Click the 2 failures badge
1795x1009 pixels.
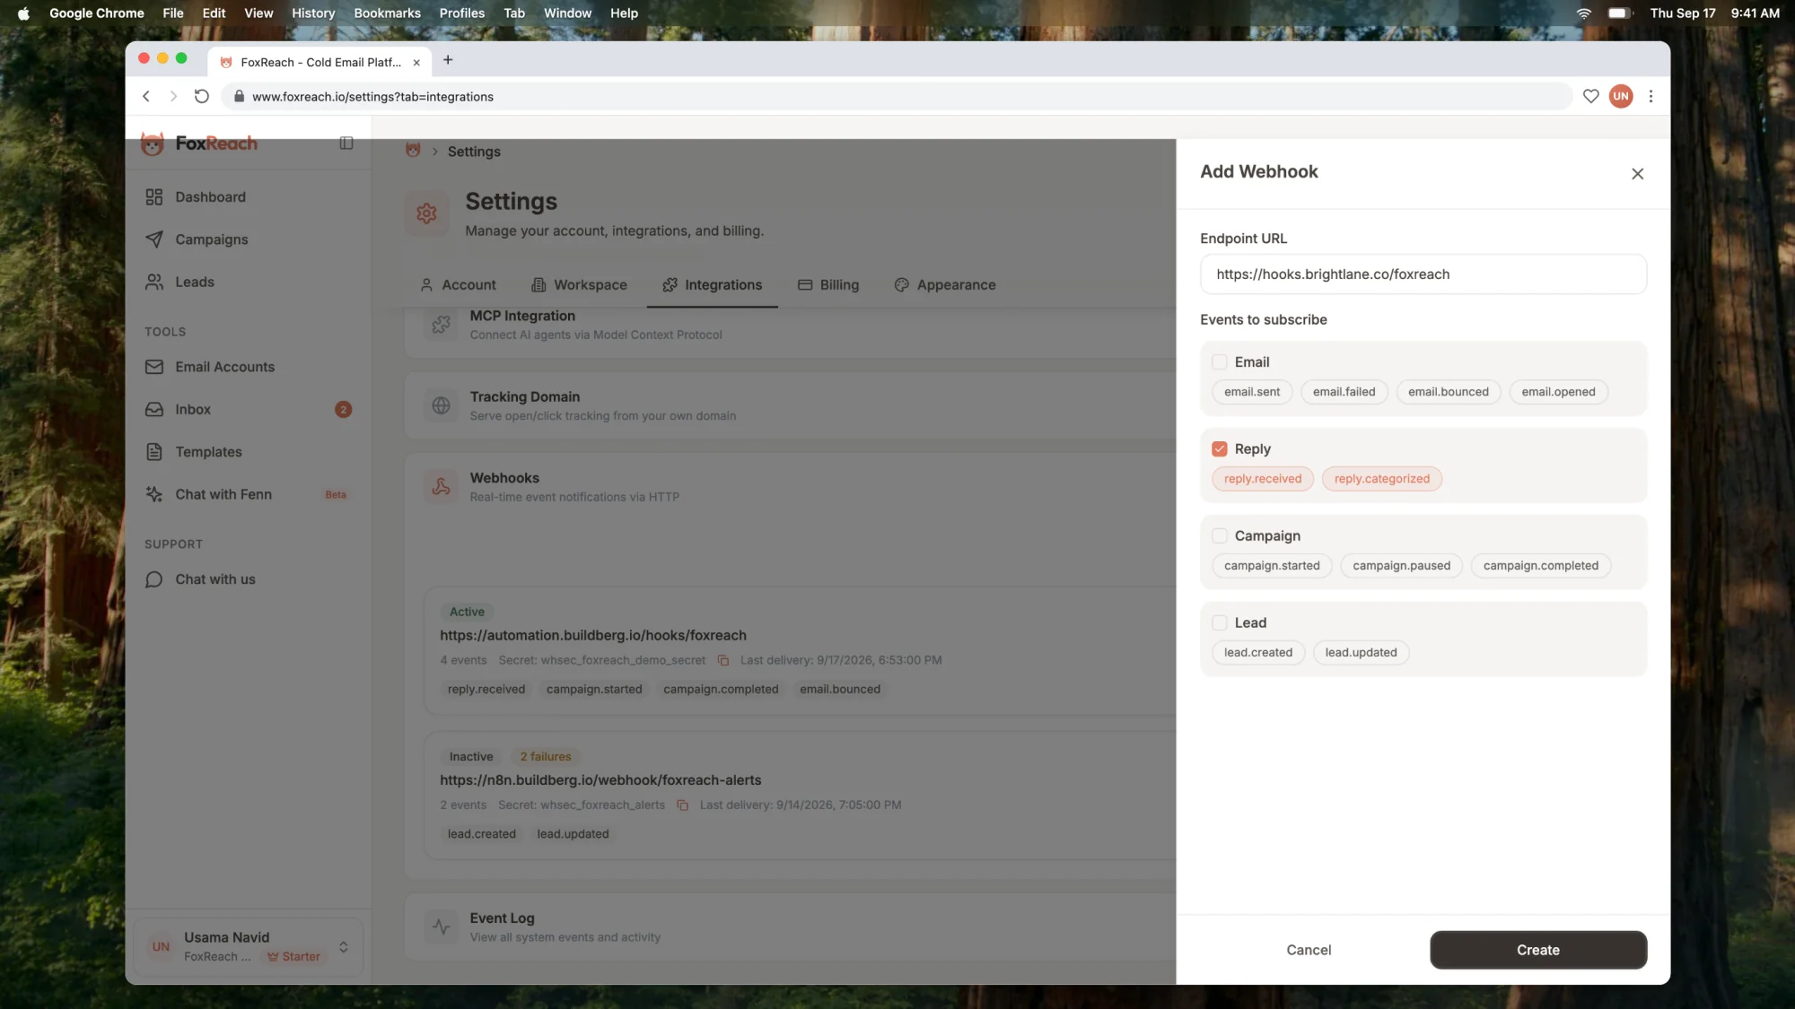click(x=546, y=757)
